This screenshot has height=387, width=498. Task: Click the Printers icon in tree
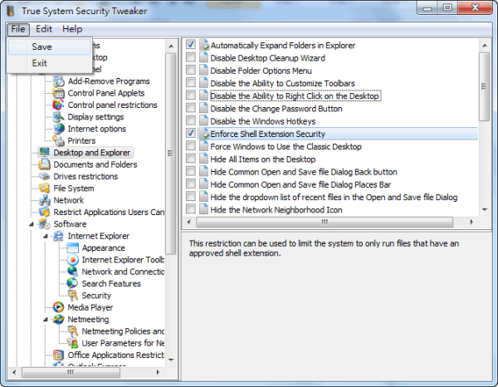(x=60, y=141)
